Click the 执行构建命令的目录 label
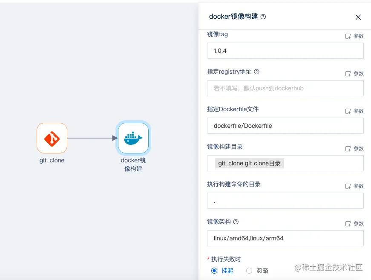 pos(234,184)
